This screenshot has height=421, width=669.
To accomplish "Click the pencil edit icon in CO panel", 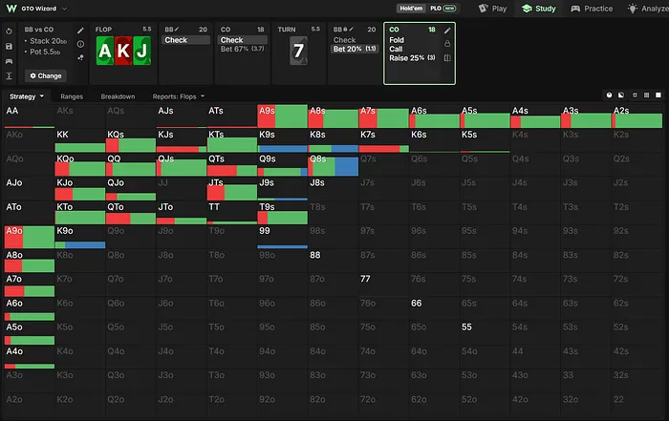I will 447,31.
